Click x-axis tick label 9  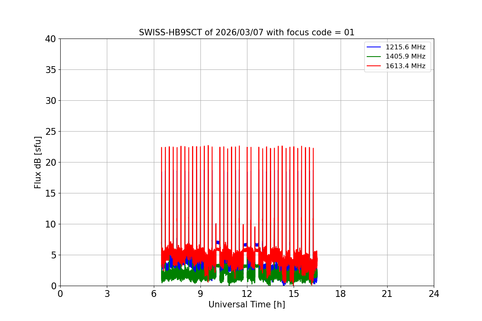(200, 294)
